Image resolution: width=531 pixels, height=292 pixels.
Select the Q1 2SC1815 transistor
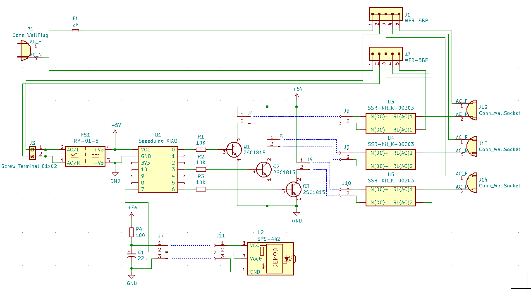click(234, 150)
